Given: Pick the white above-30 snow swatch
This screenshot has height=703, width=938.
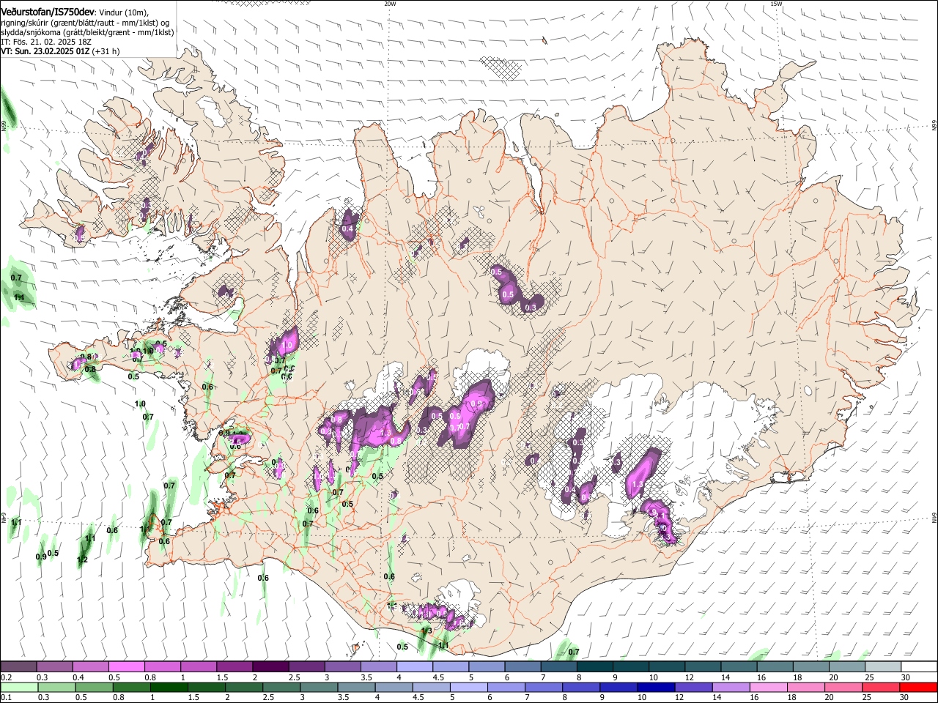Looking at the screenshot, I should pyautogui.click(x=920, y=667).
